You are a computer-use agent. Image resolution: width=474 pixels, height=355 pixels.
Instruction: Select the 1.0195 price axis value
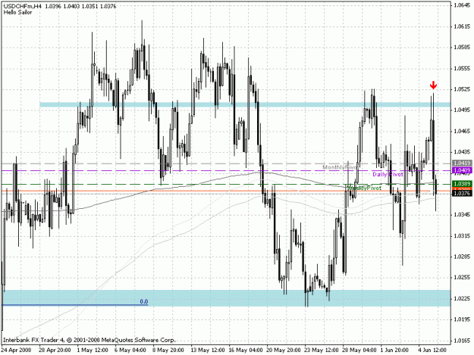click(x=462, y=319)
